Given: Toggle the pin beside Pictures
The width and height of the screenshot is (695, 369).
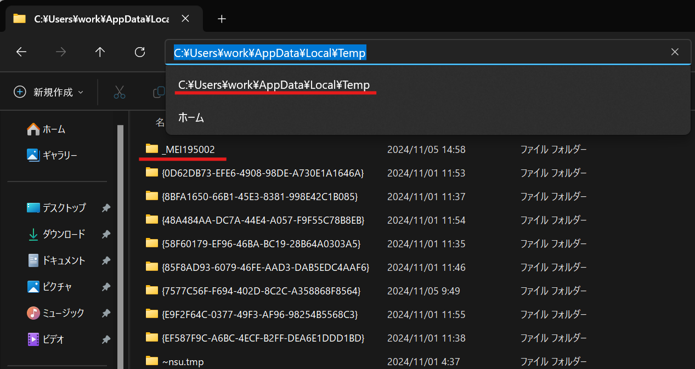Looking at the screenshot, I should click(106, 287).
